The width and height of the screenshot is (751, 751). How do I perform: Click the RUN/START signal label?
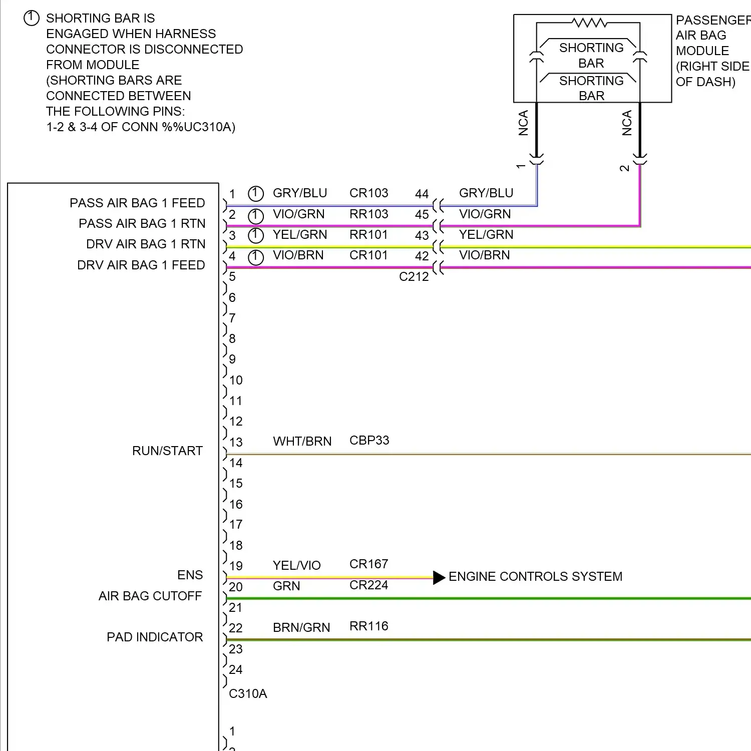(167, 451)
